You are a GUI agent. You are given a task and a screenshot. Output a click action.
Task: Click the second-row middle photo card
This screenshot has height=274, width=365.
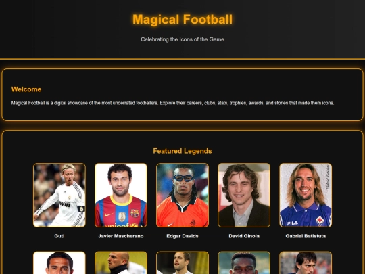[x=182, y=262]
